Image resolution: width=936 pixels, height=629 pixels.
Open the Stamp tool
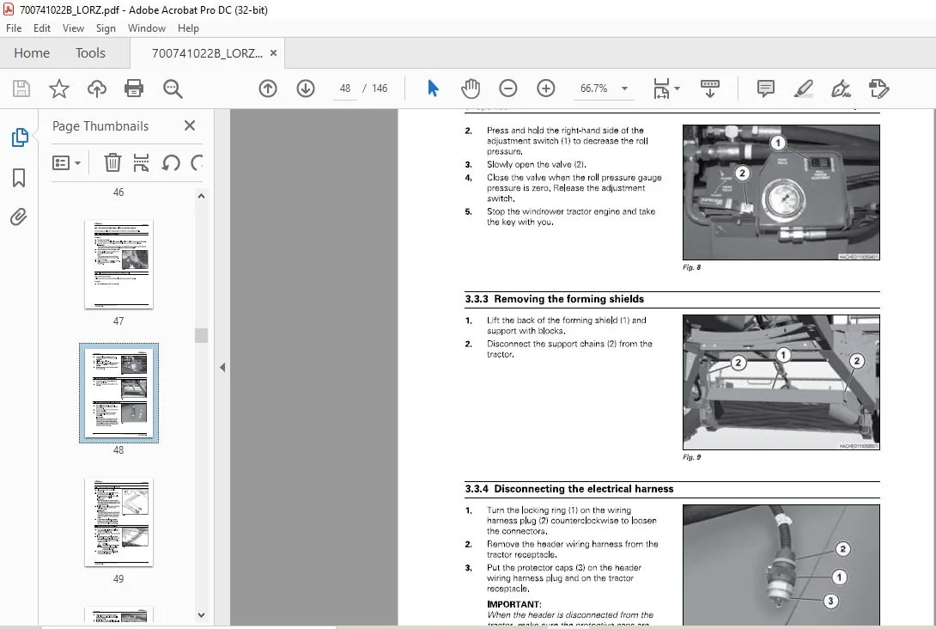[x=878, y=89]
